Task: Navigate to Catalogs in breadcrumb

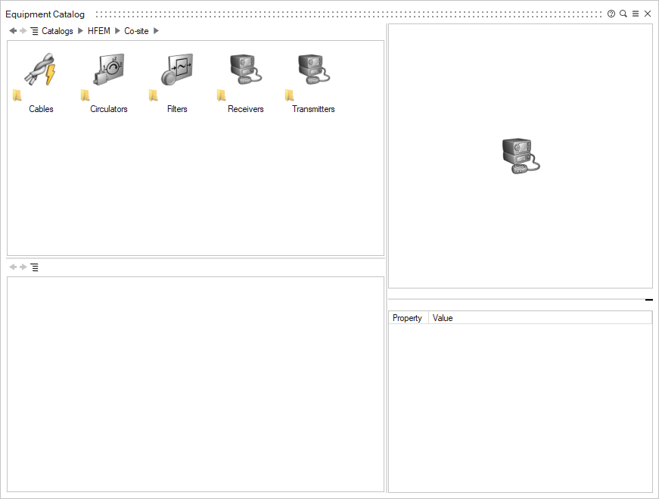Action: (x=58, y=31)
